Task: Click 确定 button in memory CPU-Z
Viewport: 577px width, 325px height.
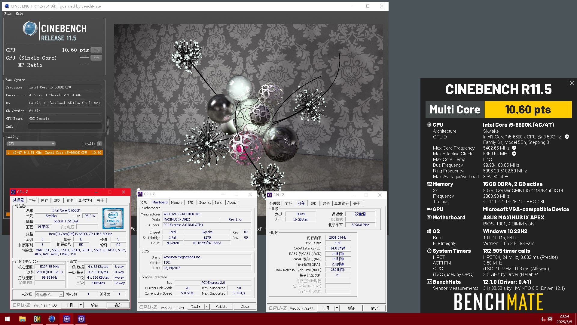Action: pyautogui.click(x=374, y=308)
